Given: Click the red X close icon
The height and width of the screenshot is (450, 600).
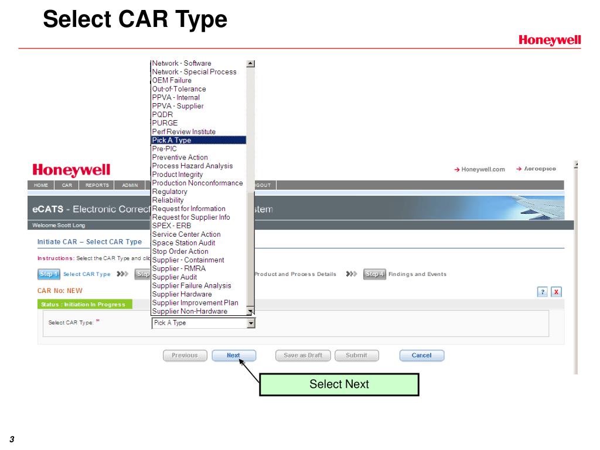Looking at the screenshot, I should (x=556, y=292).
